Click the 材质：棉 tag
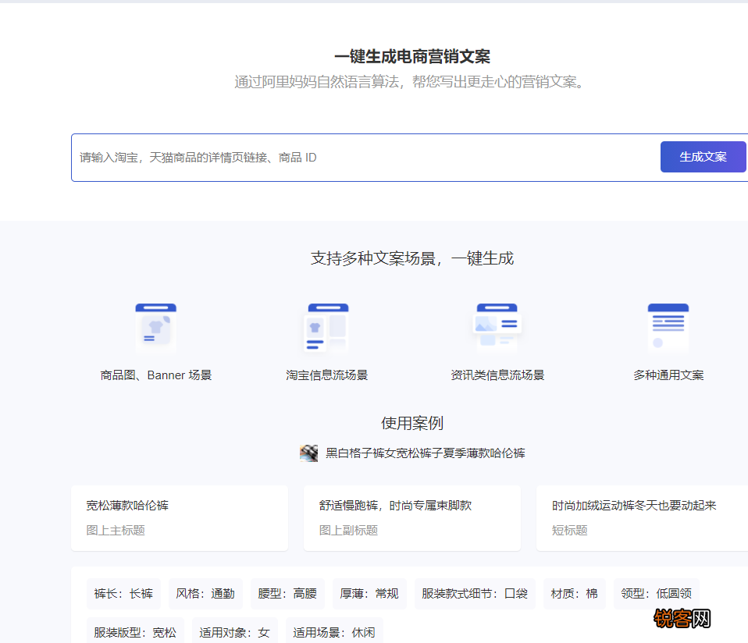Screen dimensions: 748x643 pos(575,594)
